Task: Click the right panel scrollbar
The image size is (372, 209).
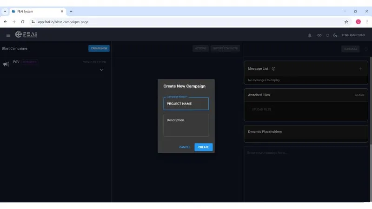Action: (371, 99)
